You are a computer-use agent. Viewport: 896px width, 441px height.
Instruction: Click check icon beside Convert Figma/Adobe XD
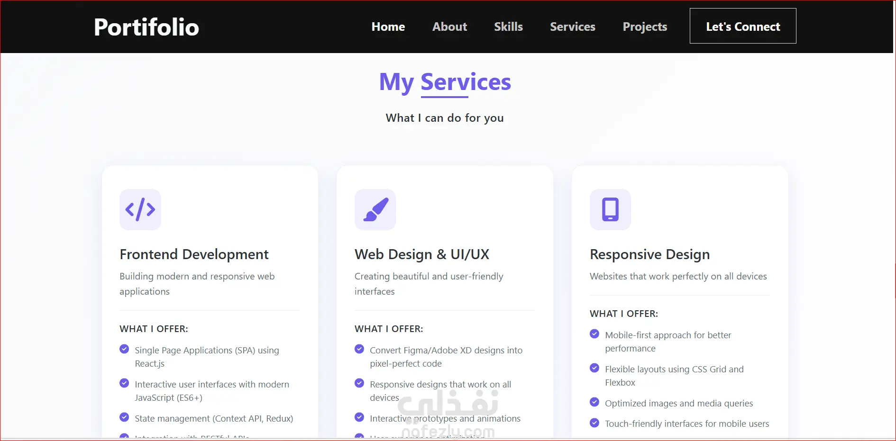coord(359,349)
